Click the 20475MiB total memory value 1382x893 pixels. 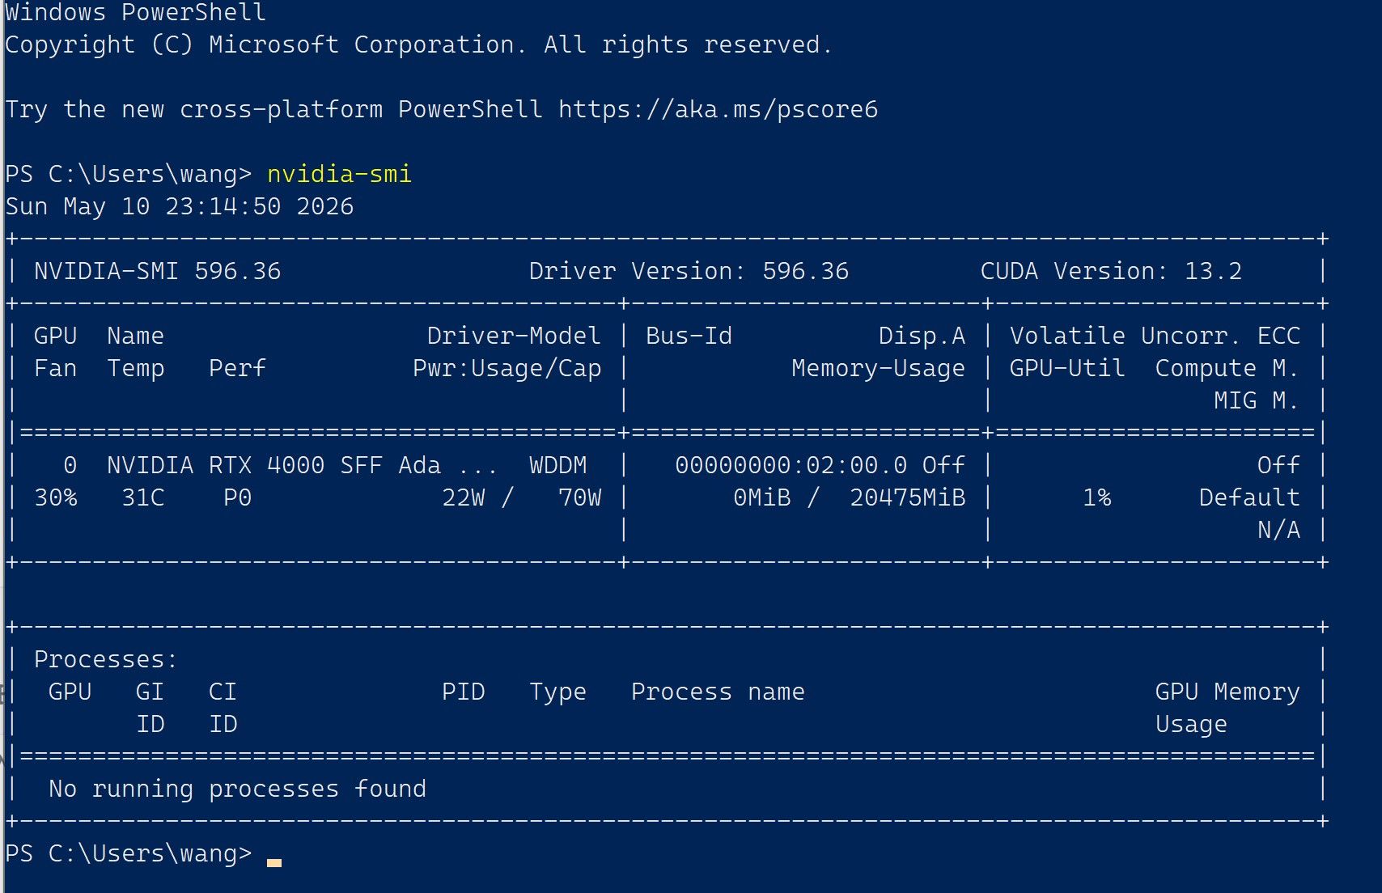pyautogui.click(x=907, y=497)
